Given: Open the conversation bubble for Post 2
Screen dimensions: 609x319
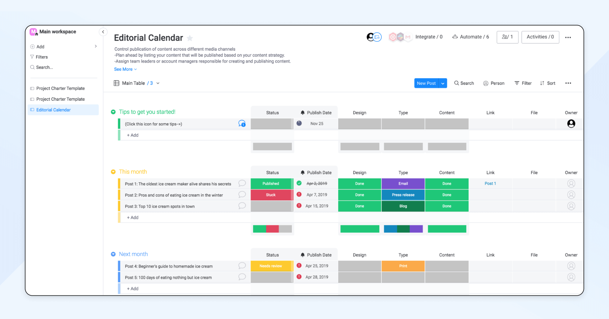Looking at the screenshot, I should click(x=242, y=195).
